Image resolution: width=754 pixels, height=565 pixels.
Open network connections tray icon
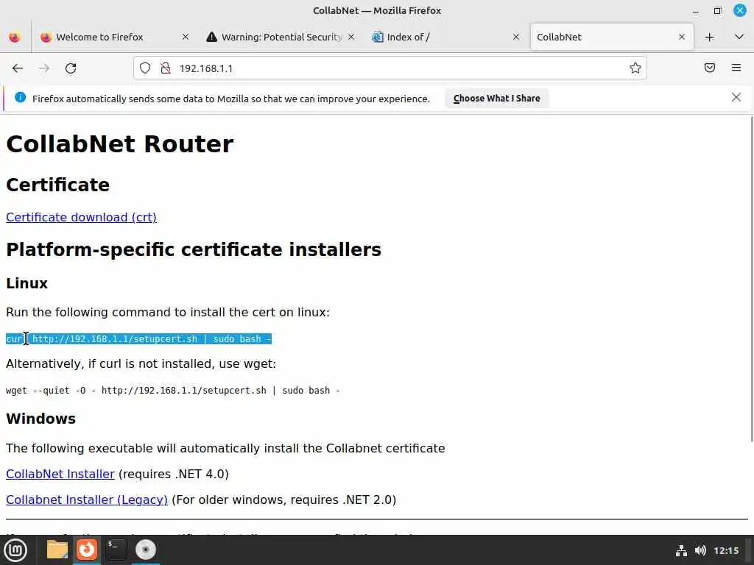[x=681, y=550]
